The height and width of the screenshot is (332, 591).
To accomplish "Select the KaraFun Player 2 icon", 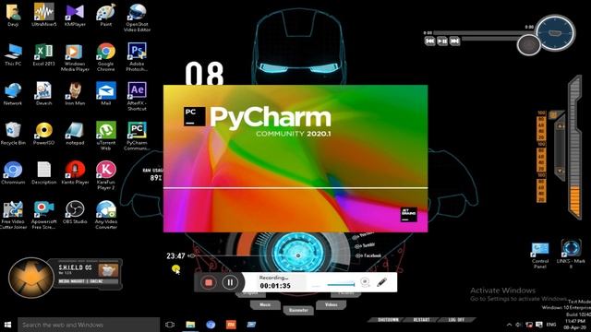I will click(x=106, y=175).
